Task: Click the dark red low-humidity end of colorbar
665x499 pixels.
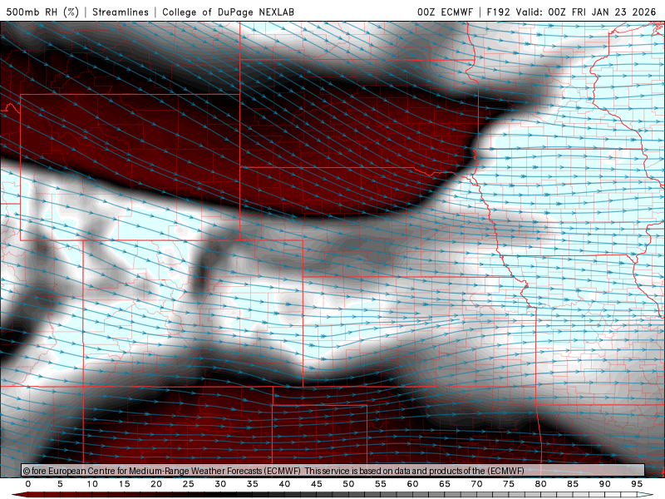Action: click(x=19, y=495)
